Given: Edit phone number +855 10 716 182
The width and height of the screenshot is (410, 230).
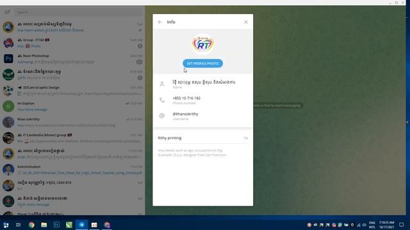Looking at the screenshot, I should pyautogui.click(x=202, y=100).
